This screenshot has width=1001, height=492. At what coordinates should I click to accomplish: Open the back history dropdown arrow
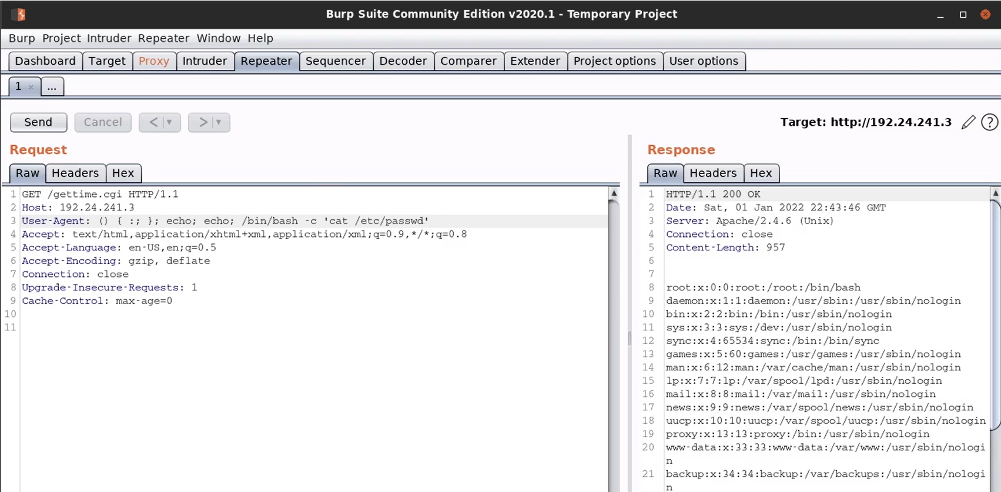tap(169, 122)
